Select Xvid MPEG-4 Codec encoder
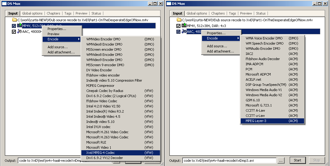This screenshot has width=330, height=166. [121, 153]
